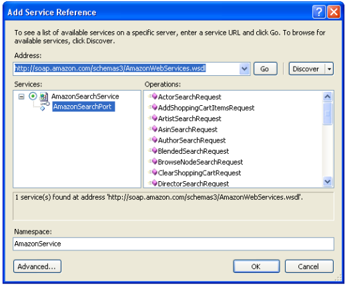Open the Address URL dropdown list
Image resolution: width=347 pixels, height=287 pixels.
pos(244,69)
